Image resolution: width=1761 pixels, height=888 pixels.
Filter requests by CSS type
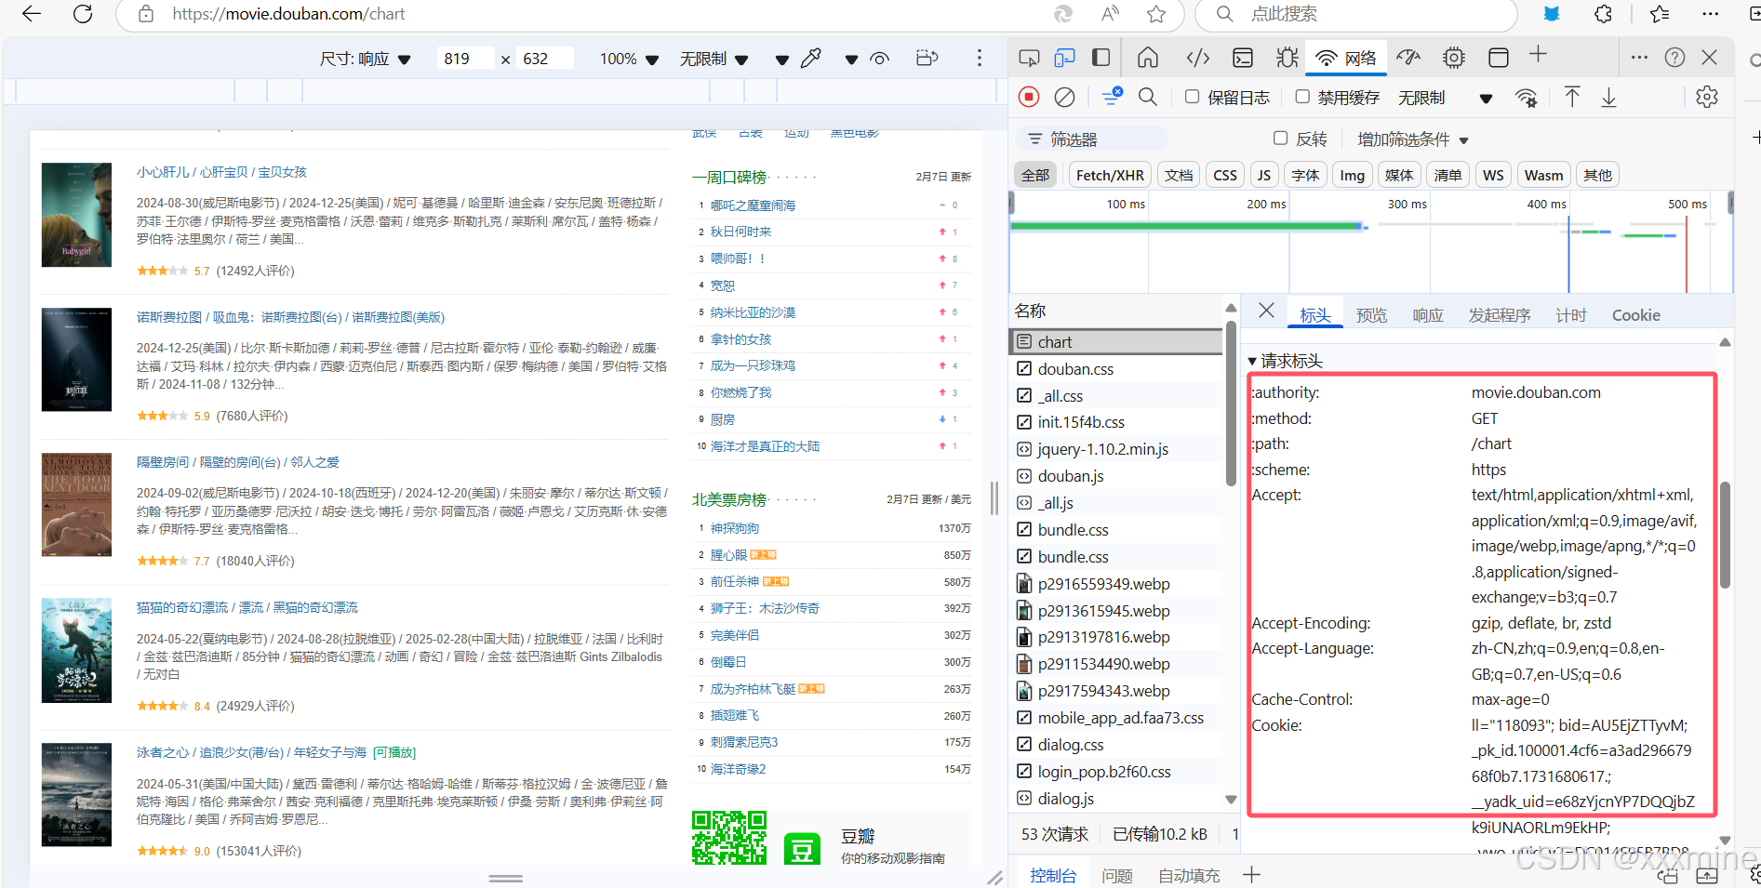click(x=1225, y=175)
